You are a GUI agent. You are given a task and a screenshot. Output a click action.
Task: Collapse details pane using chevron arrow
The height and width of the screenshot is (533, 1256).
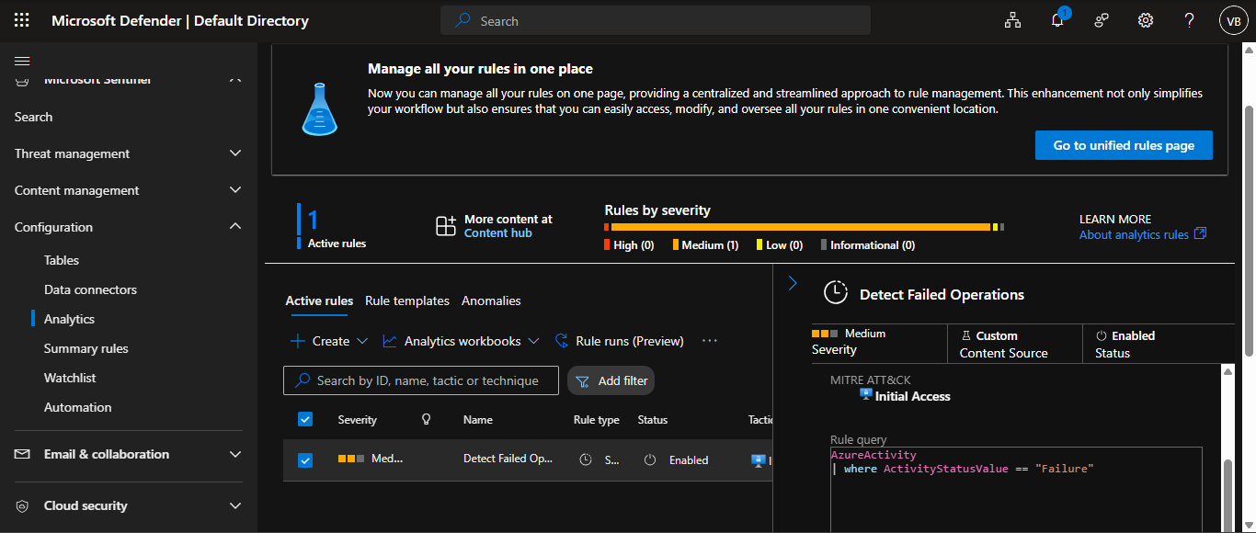point(793,284)
